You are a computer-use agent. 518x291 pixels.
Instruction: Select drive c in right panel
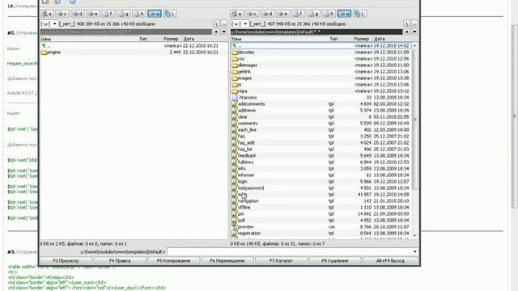[252, 14]
